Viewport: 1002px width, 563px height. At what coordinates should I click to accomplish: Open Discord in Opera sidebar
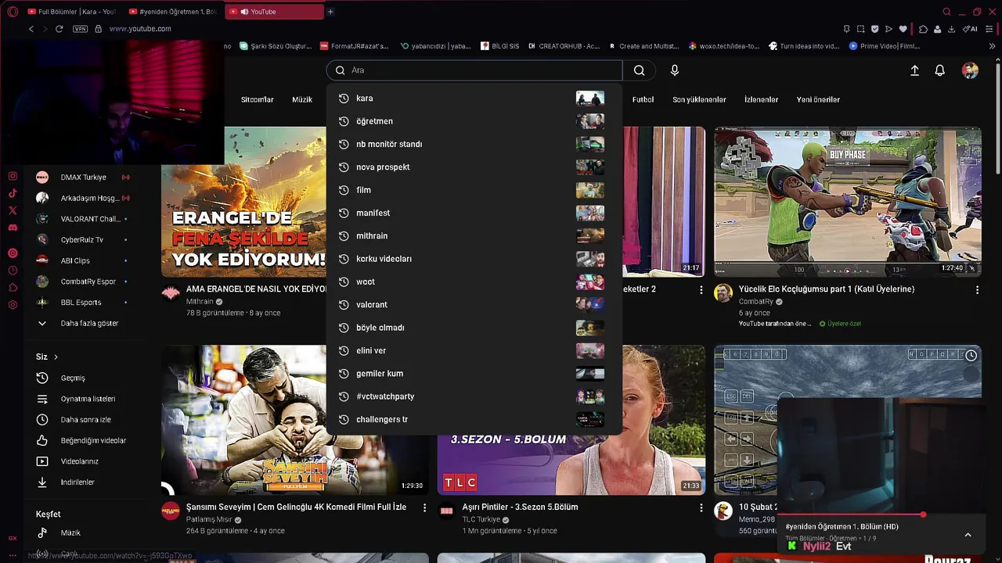13,228
